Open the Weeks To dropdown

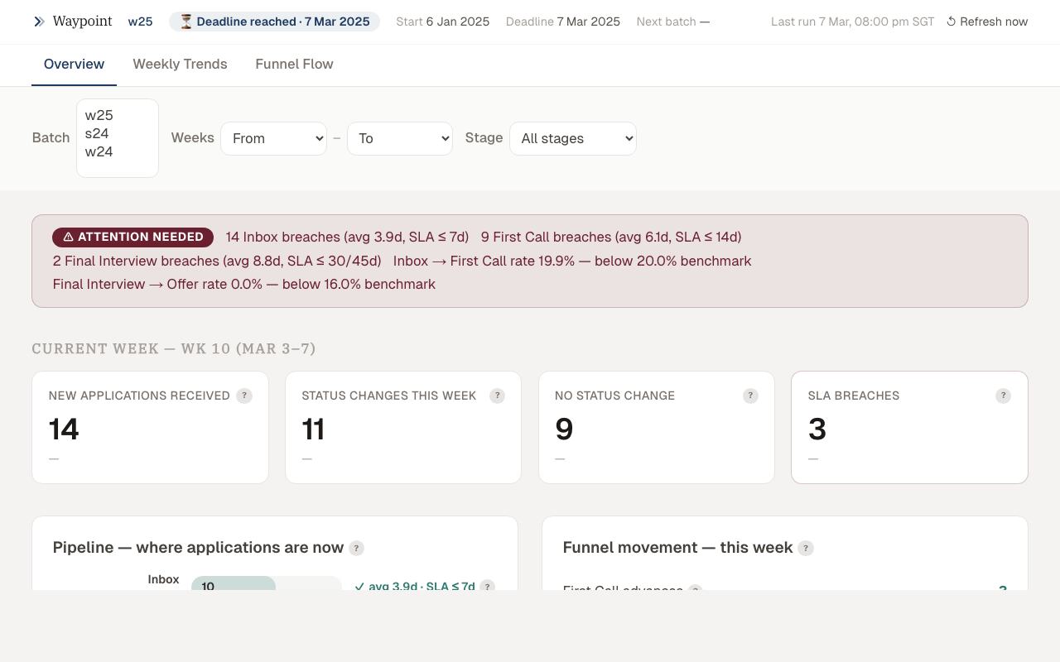[x=400, y=138]
